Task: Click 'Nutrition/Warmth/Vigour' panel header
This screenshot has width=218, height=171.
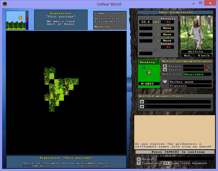Action: [187, 61]
